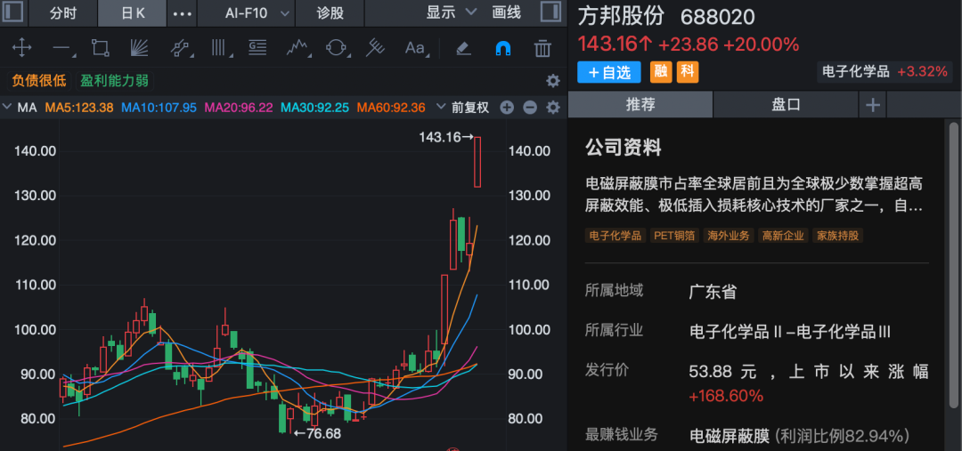Switch to the 盘口 tab
Viewport: 962px width, 451px height.
pos(786,104)
